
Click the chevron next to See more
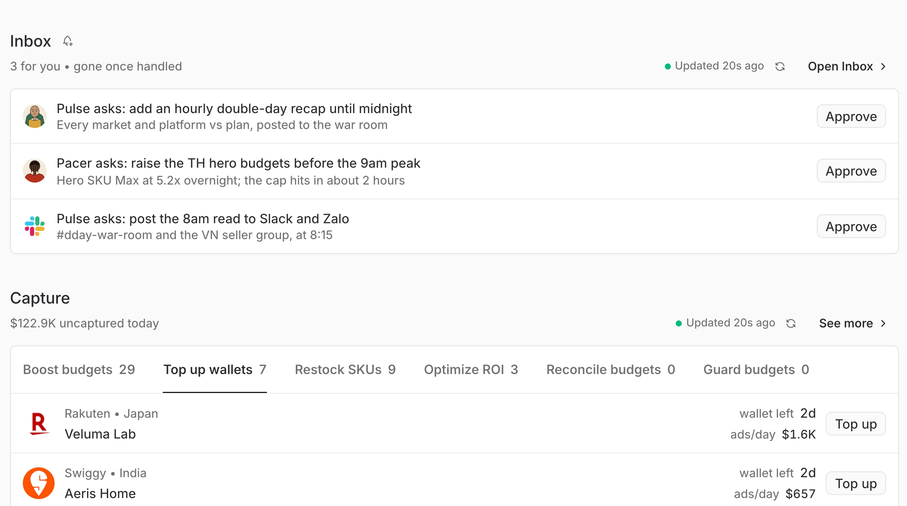[x=883, y=323]
